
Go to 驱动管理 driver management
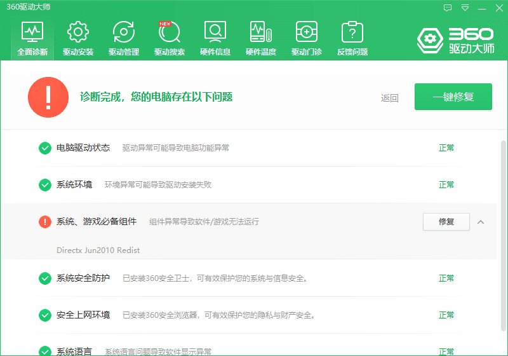click(x=124, y=39)
